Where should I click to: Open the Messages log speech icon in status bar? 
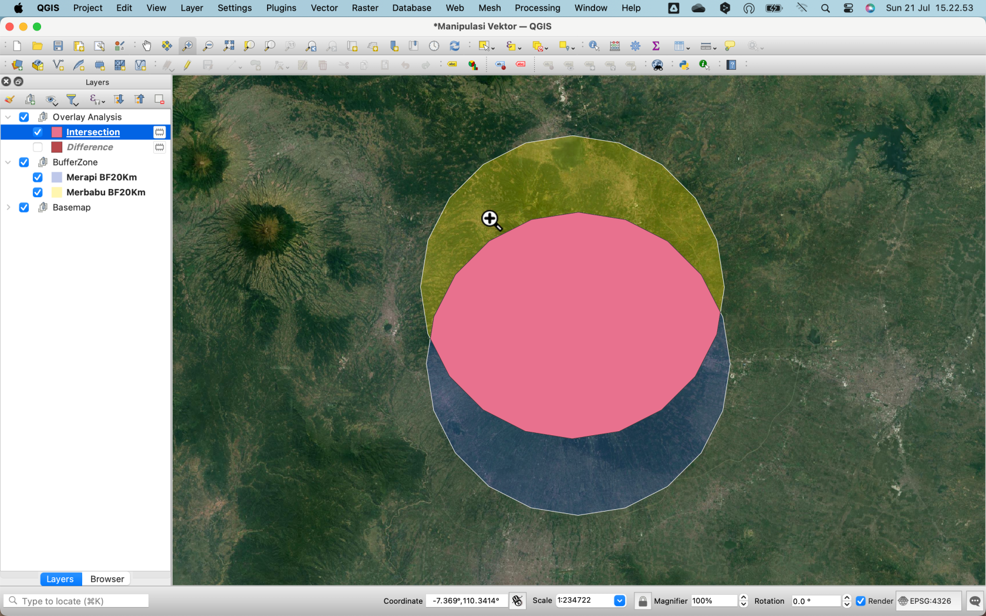pos(975,601)
